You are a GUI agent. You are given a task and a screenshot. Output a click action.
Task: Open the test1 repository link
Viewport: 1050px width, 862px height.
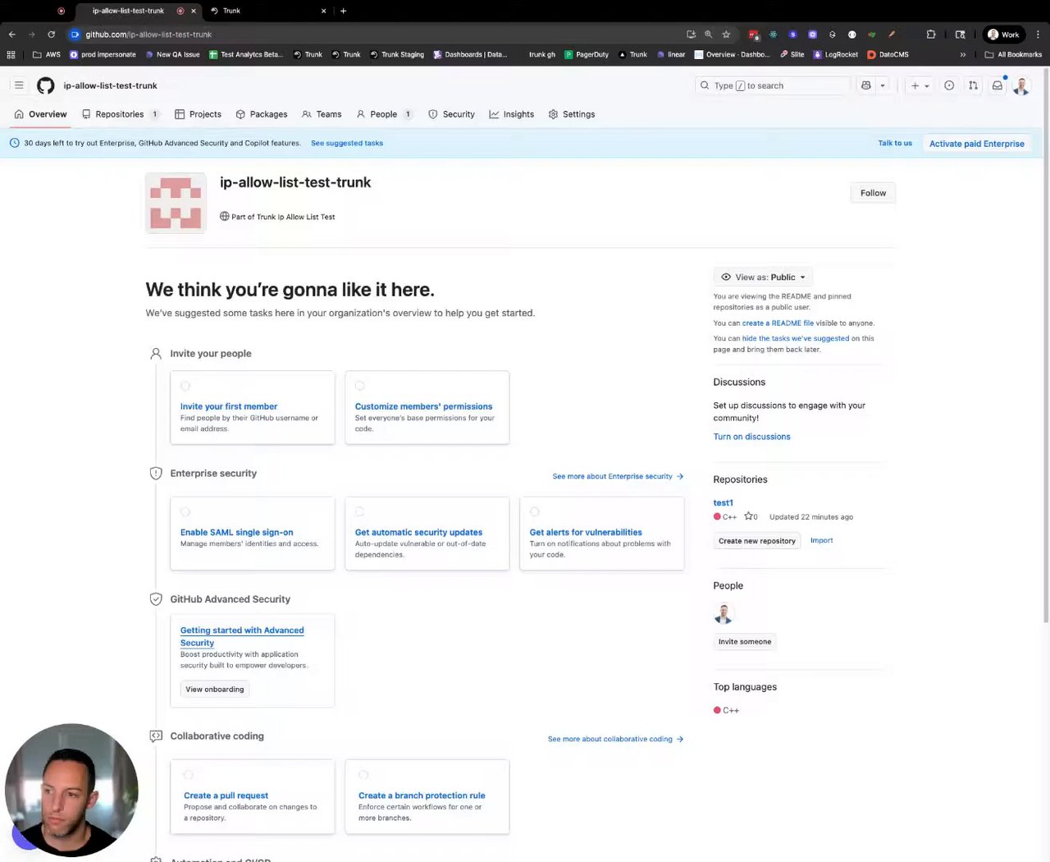[724, 502]
